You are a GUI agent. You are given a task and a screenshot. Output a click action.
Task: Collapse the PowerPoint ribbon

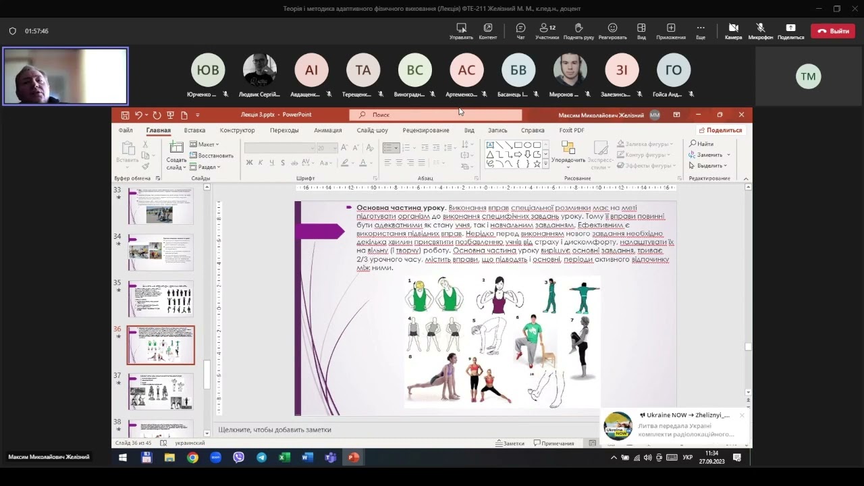(x=746, y=178)
